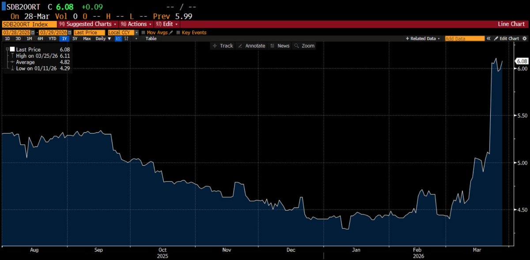This screenshot has width=530, height=260.
Task: Select the 1M time range
Action: tap(29, 39)
